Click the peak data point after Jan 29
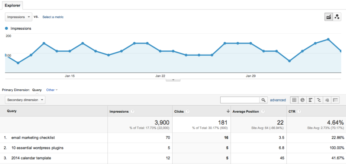 coord(328,39)
